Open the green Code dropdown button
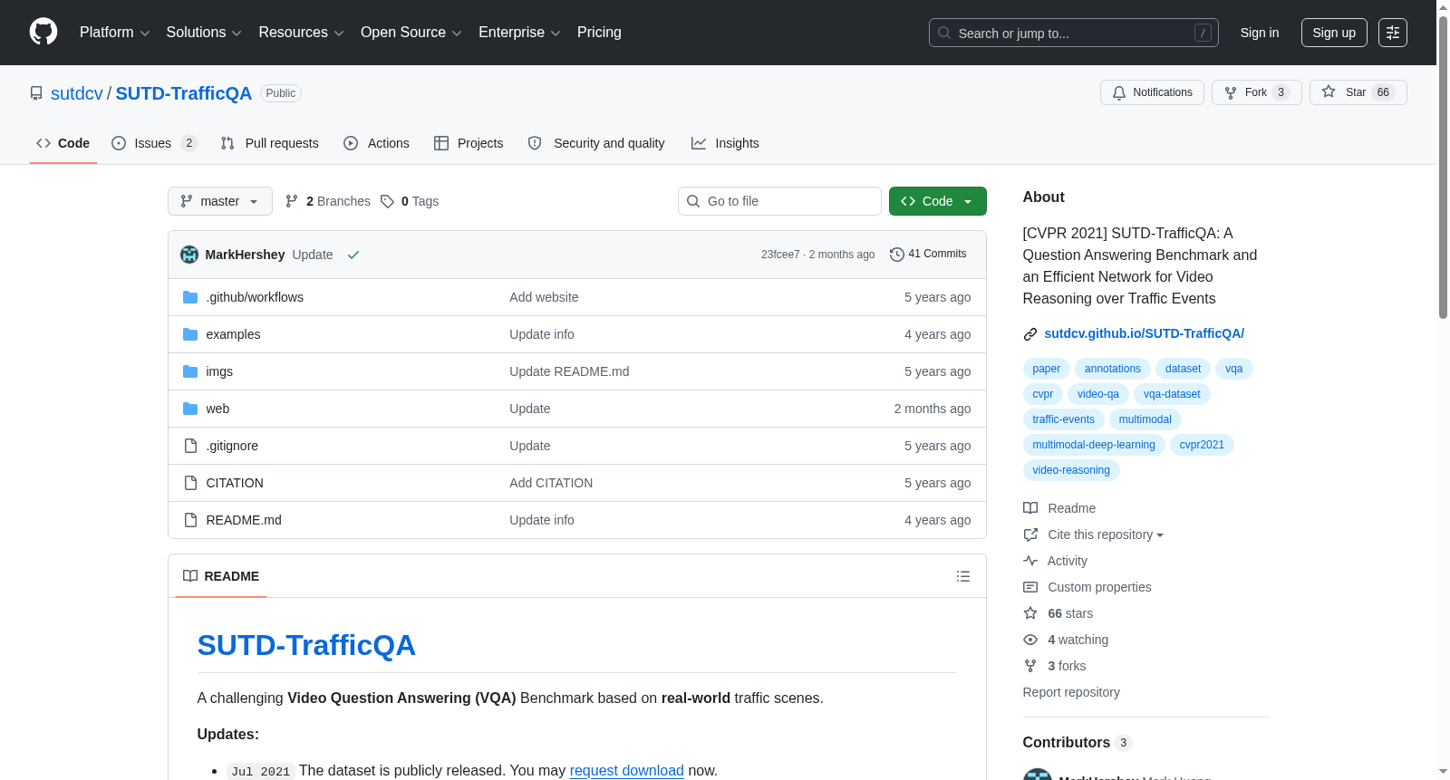Viewport: 1450px width, 780px height. coord(937,201)
